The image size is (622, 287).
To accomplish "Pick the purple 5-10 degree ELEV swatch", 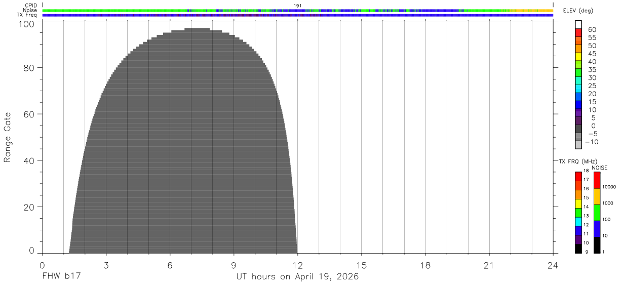I will point(578,113).
